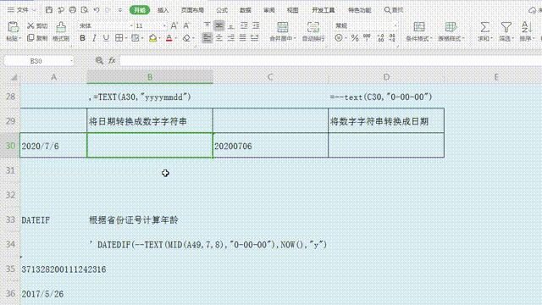Screen dimensions: 542x305
Task: Select cell containing 20200706
Action: [x=270, y=146]
